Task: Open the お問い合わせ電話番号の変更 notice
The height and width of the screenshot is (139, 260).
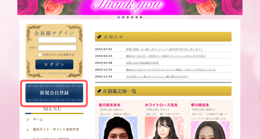Action: point(142,63)
